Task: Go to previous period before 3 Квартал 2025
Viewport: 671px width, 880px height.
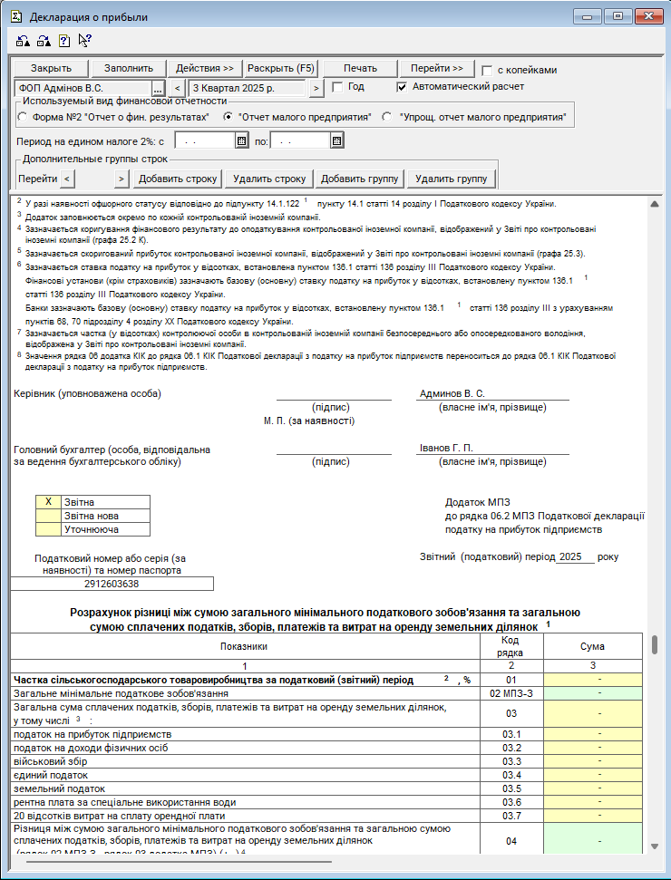Action: (x=178, y=88)
